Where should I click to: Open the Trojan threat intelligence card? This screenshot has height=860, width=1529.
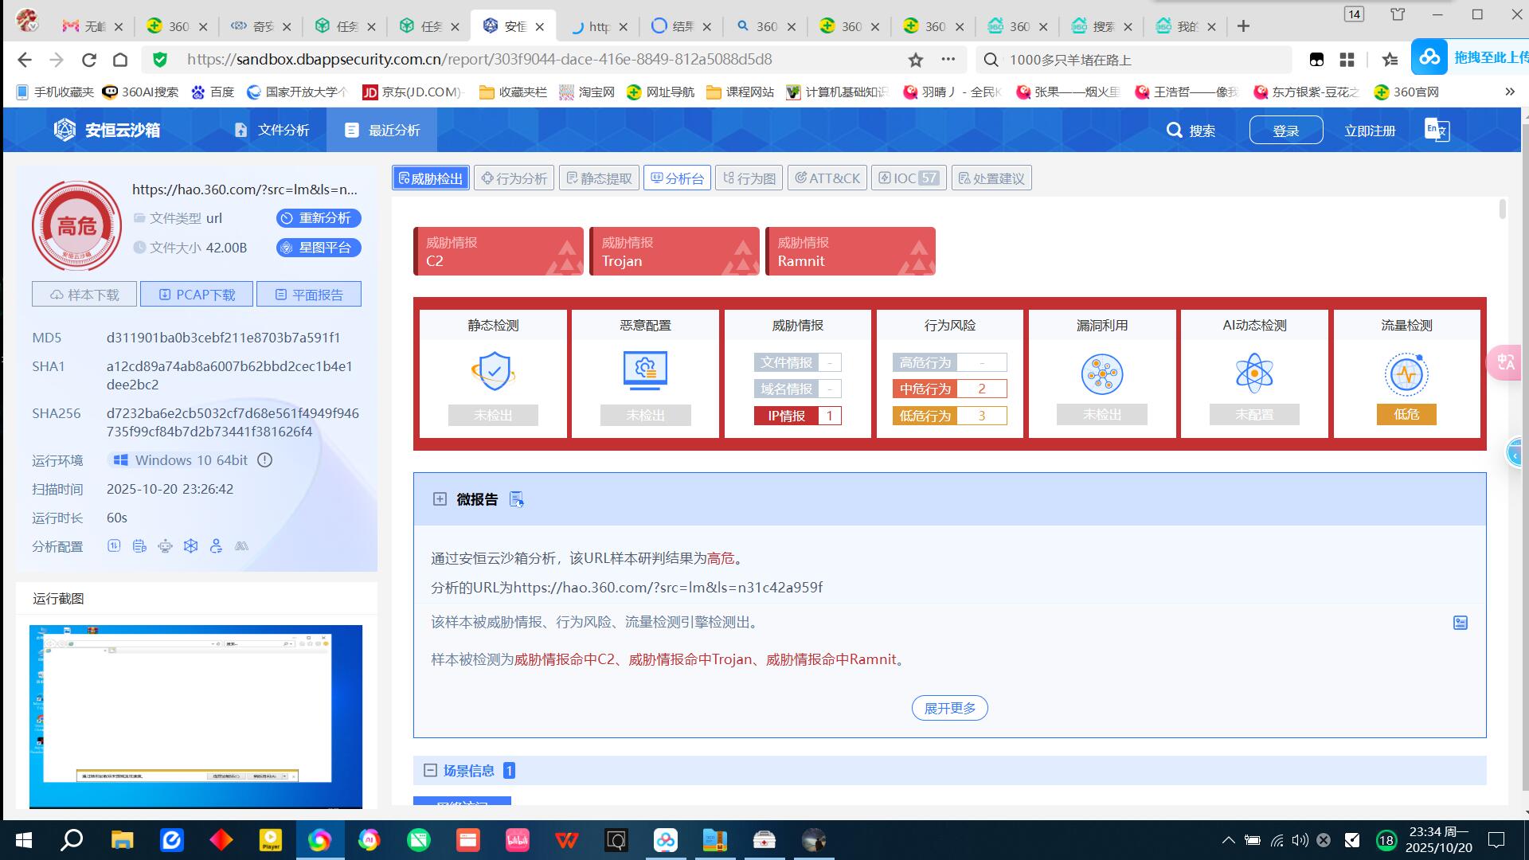coord(675,252)
